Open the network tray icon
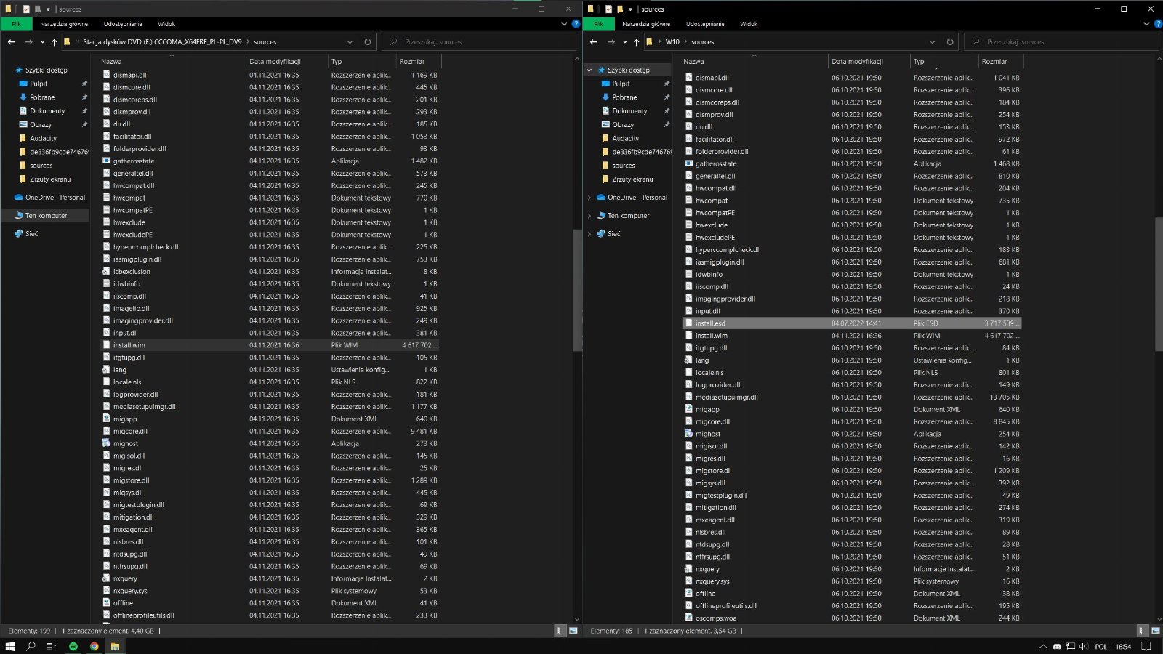 point(1070,646)
